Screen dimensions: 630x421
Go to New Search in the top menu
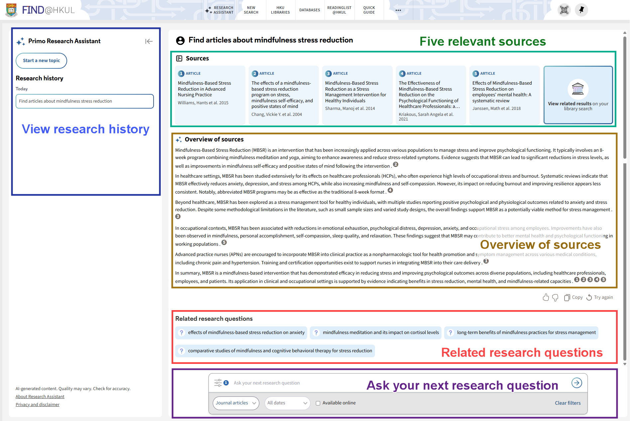tap(251, 10)
